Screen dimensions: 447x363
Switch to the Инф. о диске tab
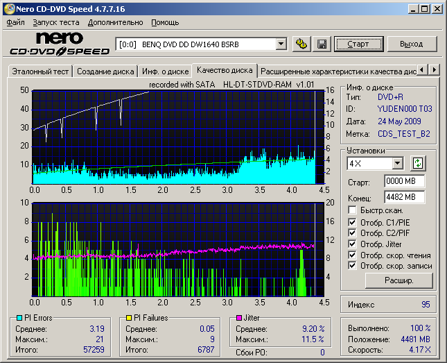[165, 71]
